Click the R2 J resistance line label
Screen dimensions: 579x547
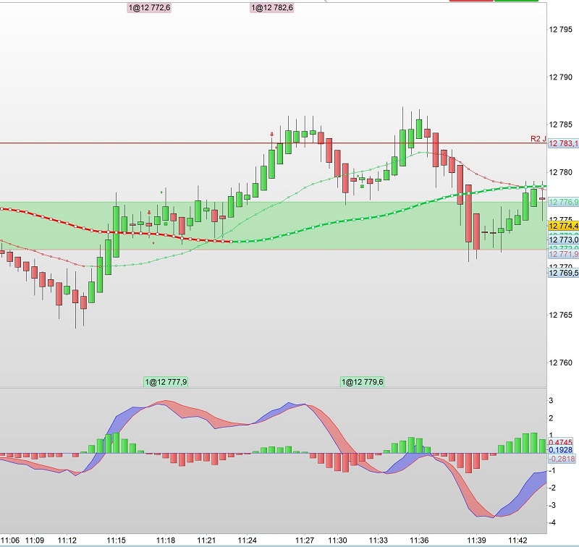(538, 139)
